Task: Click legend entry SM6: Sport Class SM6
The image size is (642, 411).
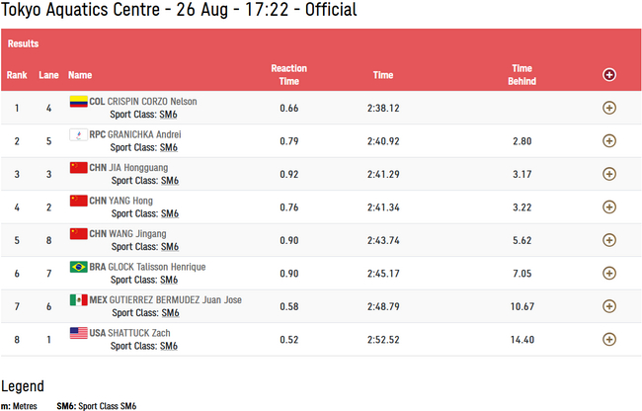Action: click(96, 406)
